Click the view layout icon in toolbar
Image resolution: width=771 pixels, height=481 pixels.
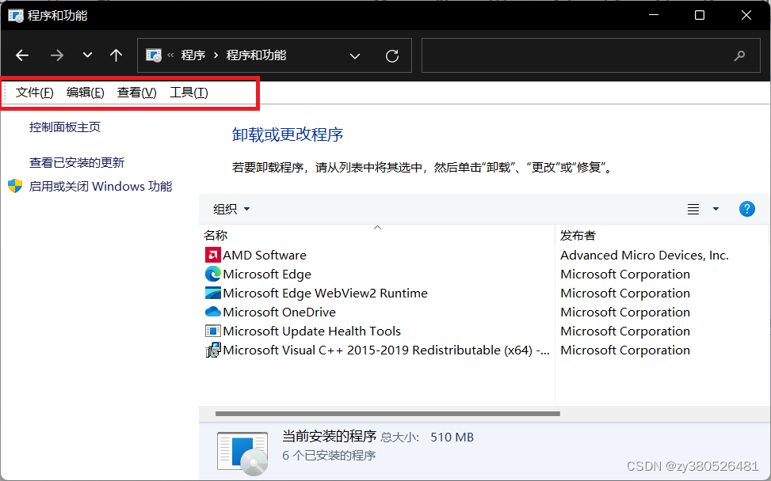[x=693, y=209]
